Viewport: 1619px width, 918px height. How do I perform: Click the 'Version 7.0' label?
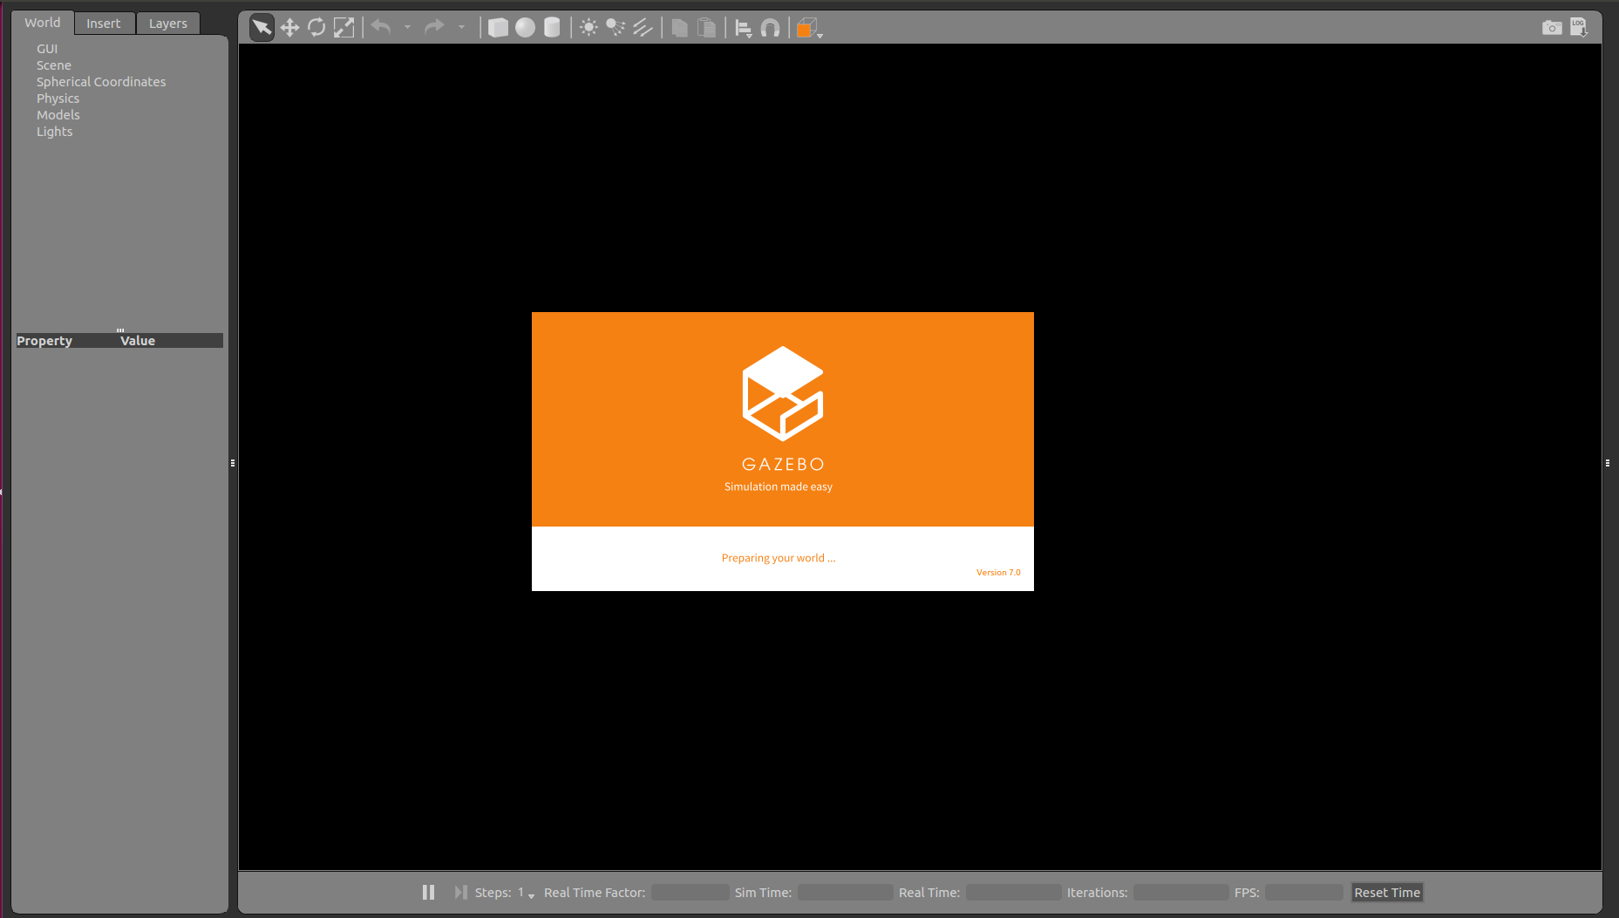click(998, 573)
